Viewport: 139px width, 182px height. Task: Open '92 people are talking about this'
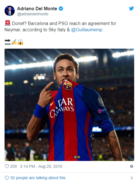(38, 178)
